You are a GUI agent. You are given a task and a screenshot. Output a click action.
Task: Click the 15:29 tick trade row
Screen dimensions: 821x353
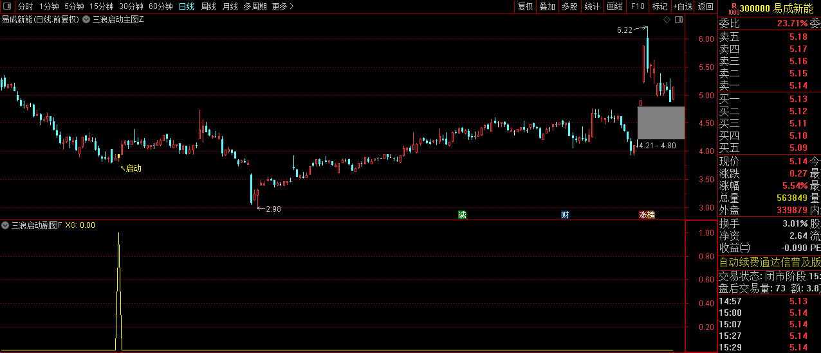[769, 348]
